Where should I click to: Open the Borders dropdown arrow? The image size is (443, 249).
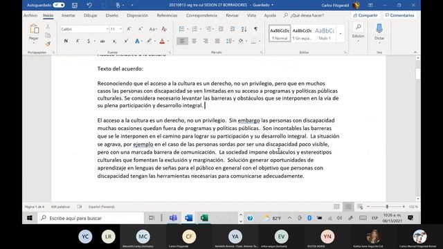pyautogui.click(x=260, y=41)
